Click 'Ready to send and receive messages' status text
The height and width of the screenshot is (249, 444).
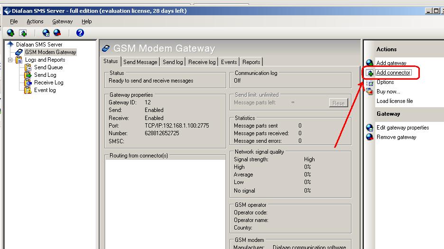pyautogui.click(x=151, y=81)
